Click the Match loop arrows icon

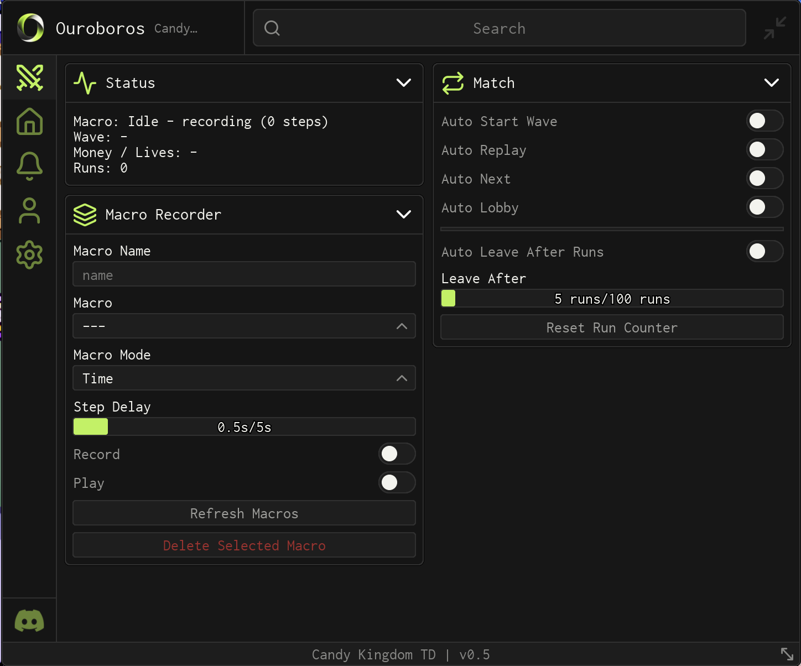tap(452, 83)
